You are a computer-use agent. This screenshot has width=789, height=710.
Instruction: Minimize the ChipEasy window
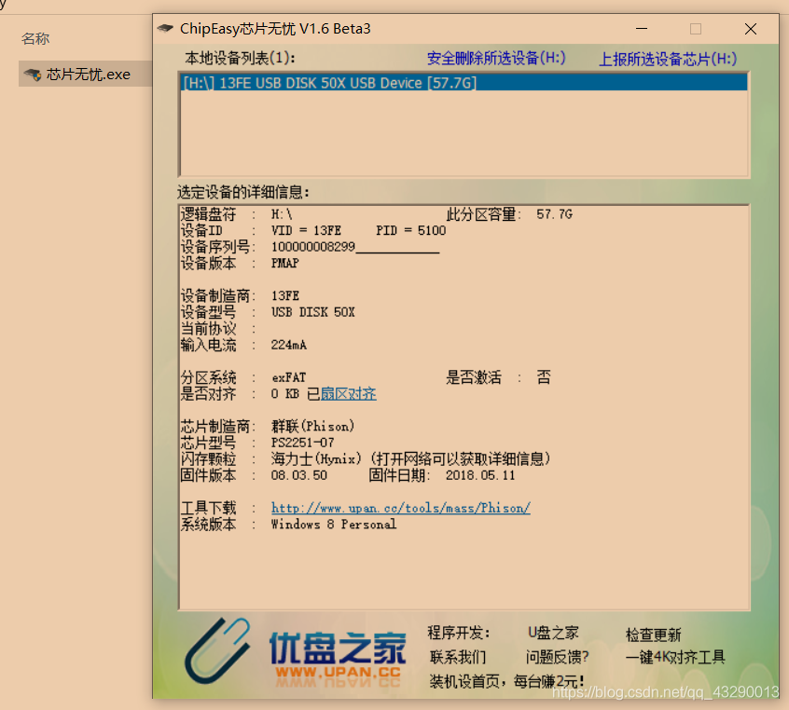642,29
